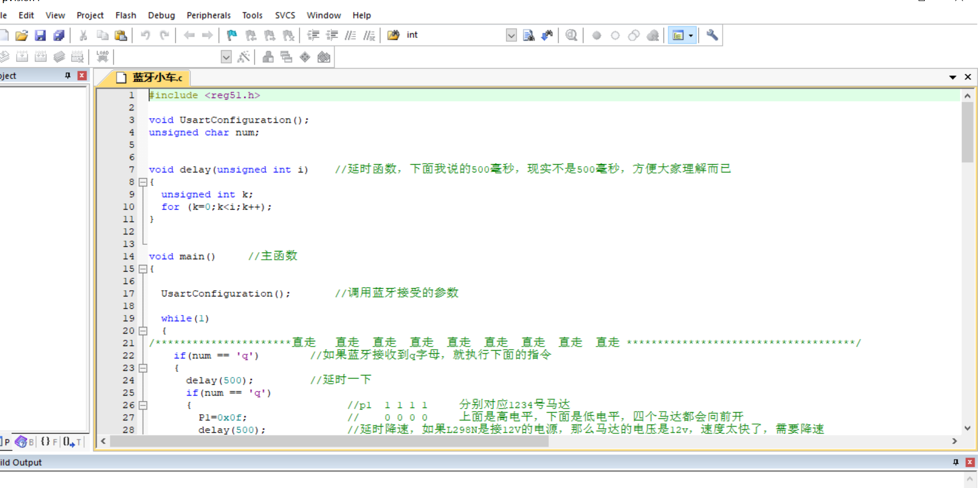The image size is (978, 488).
Task: Unindent the selected lines
Action: click(332, 35)
